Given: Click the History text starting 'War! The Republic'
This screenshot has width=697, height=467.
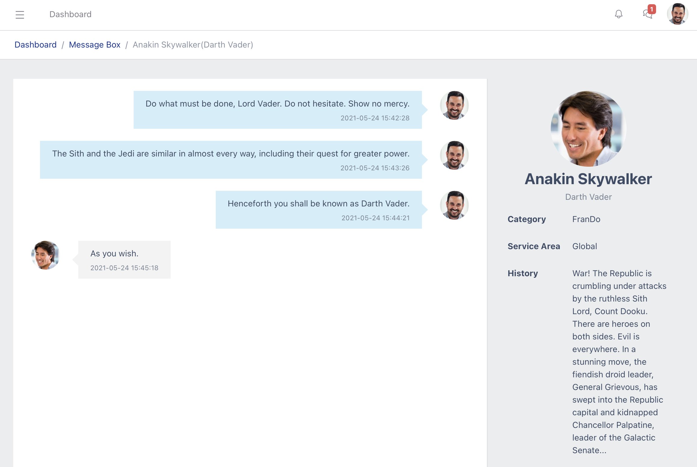Looking at the screenshot, I should (619, 362).
